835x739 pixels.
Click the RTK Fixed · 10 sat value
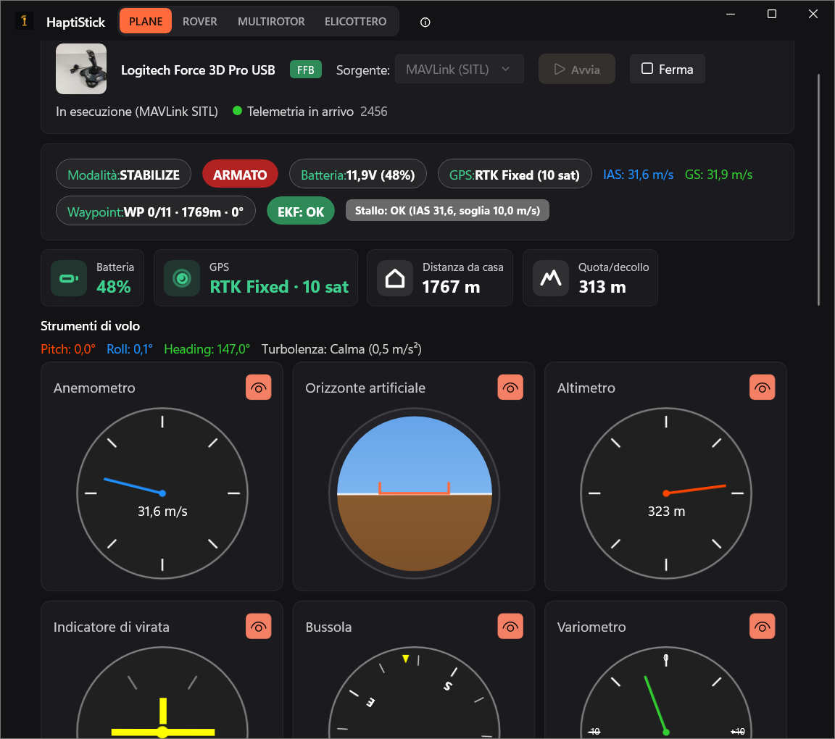(279, 287)
